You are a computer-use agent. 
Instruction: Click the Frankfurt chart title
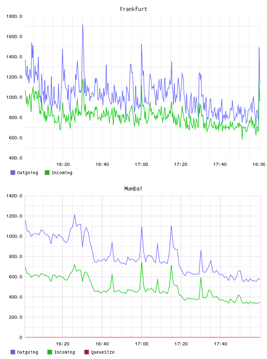click(x=133, y=9)
